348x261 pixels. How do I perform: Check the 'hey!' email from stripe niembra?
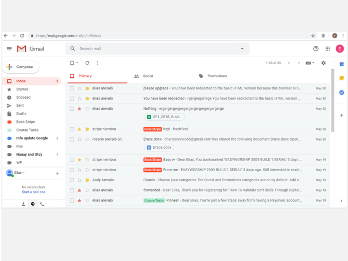[72, 129]
